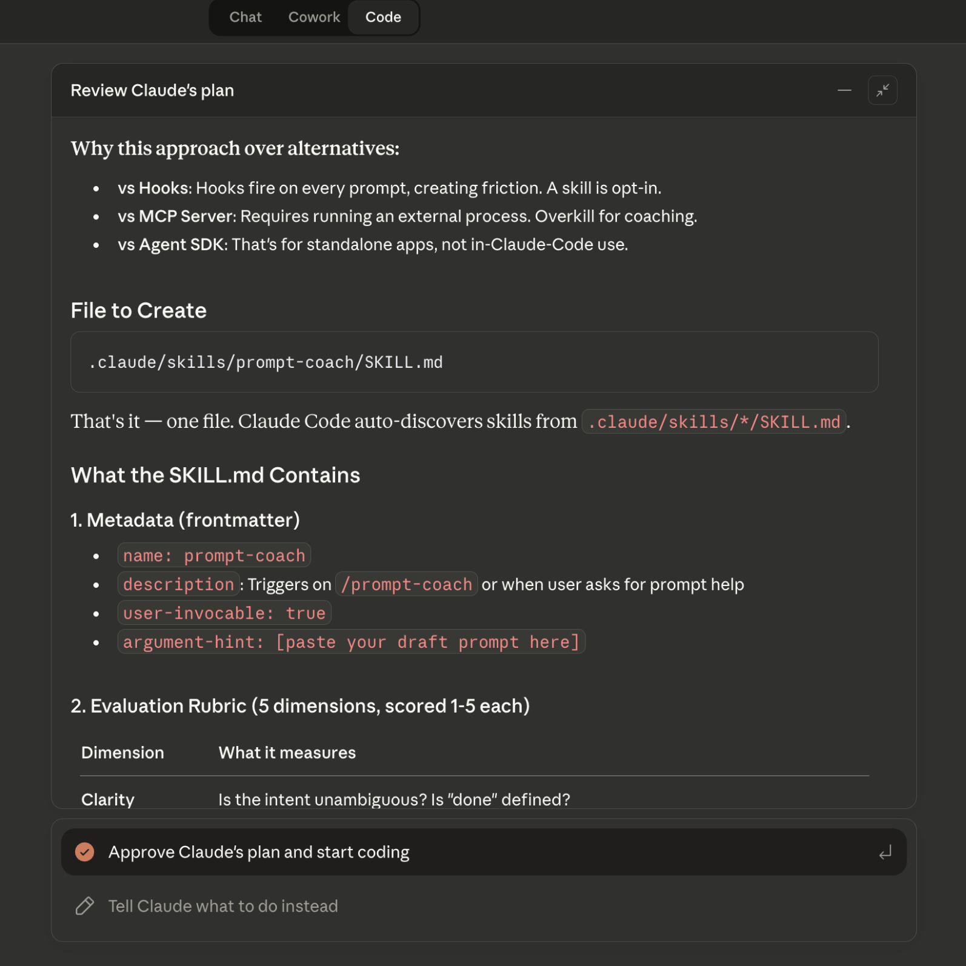
Task: Click the 'What it measures' table header
Action: pyautogui.click(x=287, y=753)
